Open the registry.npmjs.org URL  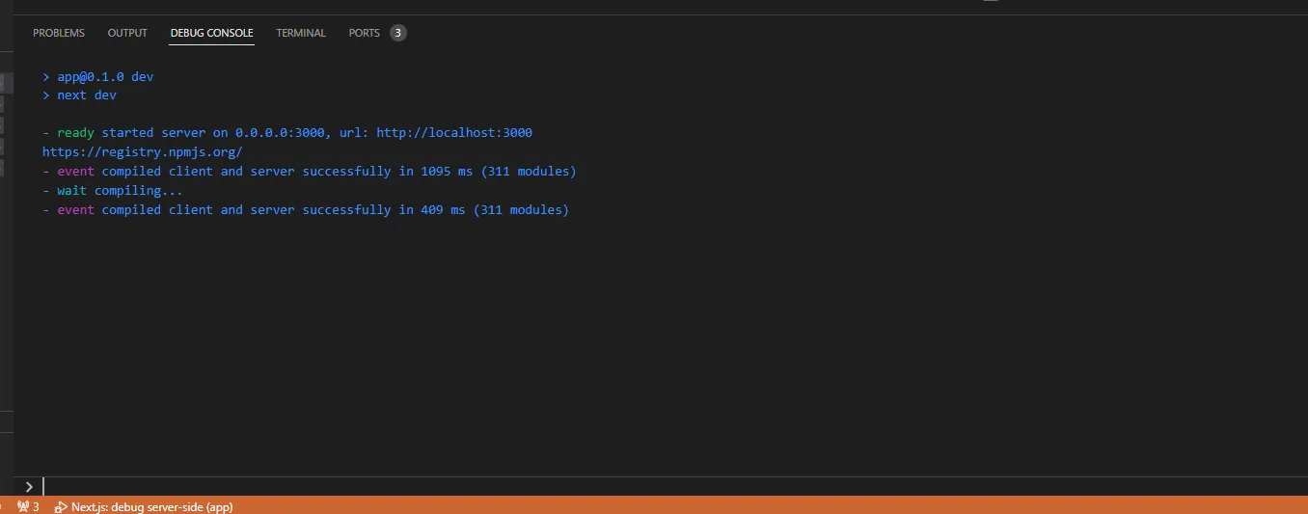click(142, 152)
